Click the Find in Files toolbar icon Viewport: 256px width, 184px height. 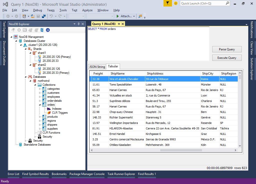[x=140, y=16]
